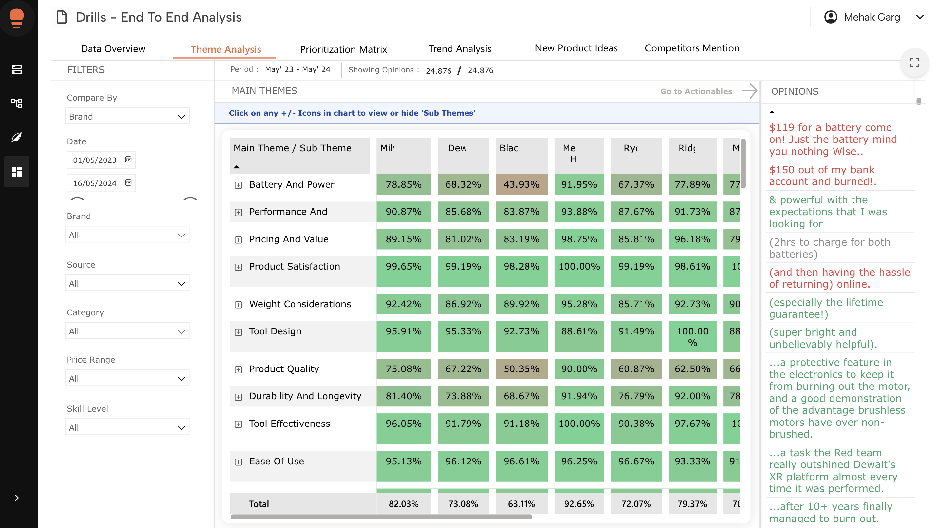Viewport: 939px width, 528px height.
Task: Open the hierarchy tree sidebar icon
Action: click(x=16, y=103)
